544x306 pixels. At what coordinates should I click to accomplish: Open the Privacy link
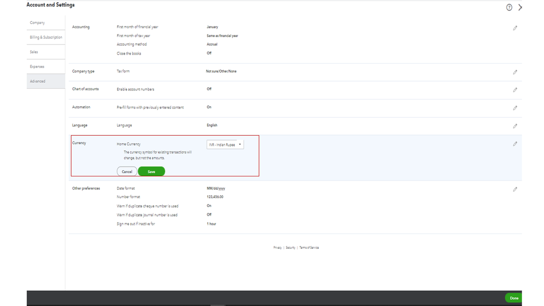278,248
